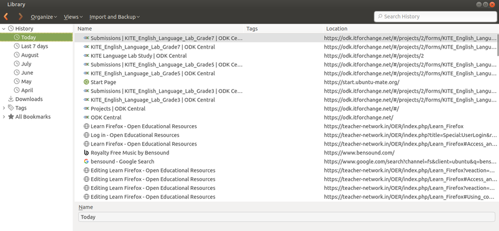
Task: Click the clock icon beside April
Action: (x=17, y=90)
